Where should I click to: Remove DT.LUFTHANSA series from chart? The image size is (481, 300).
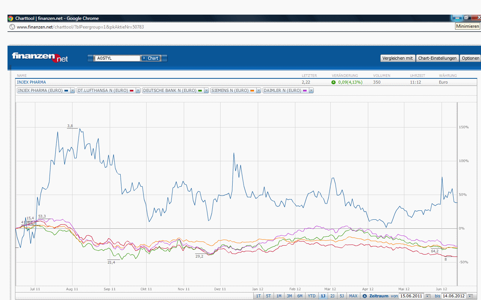[x=138, y=91]
